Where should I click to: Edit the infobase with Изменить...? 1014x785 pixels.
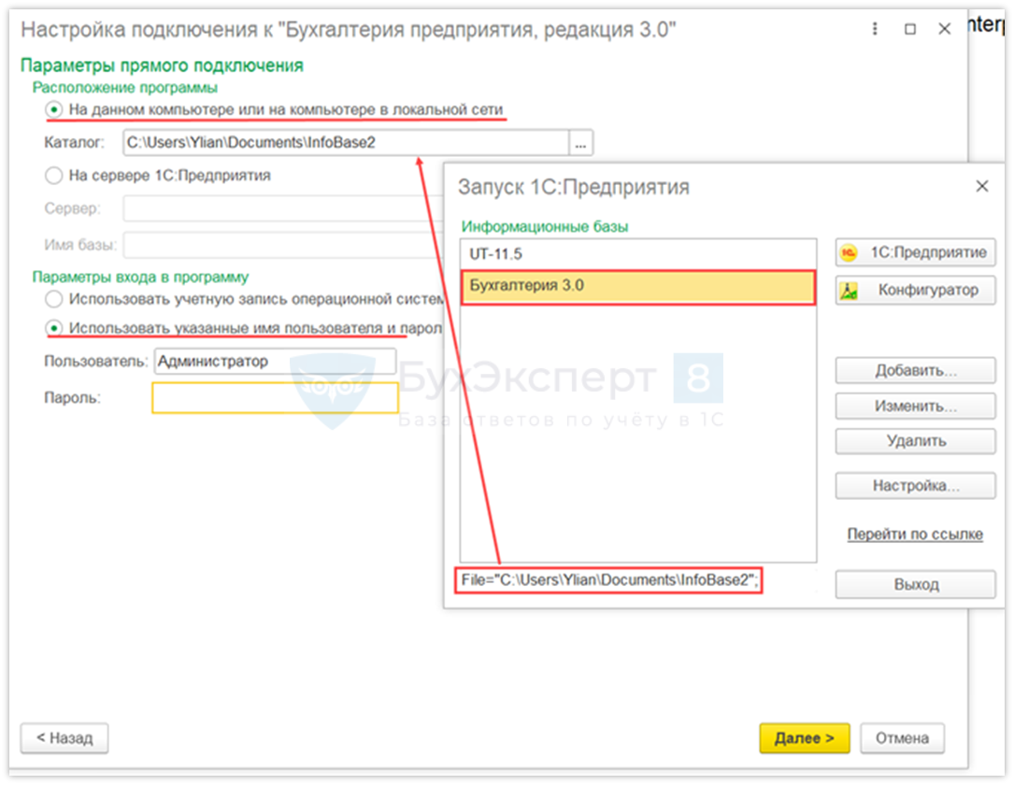(915, 407)
